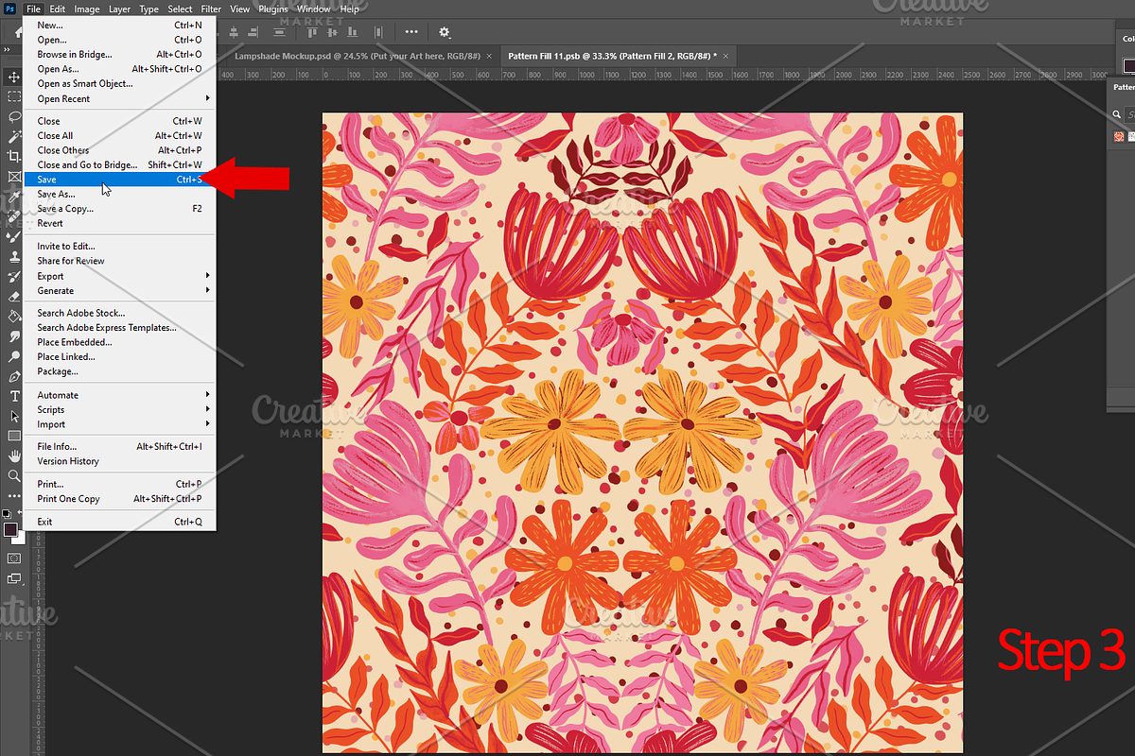The width and height of the screenshot is (1135, 756).
Task: Select the History Brush tool
Action: pos(14,276)
